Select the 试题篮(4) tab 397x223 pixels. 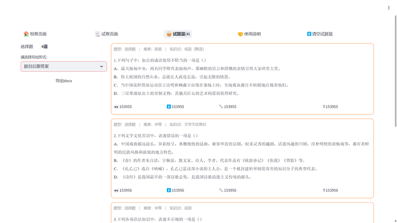pos(178,34)
